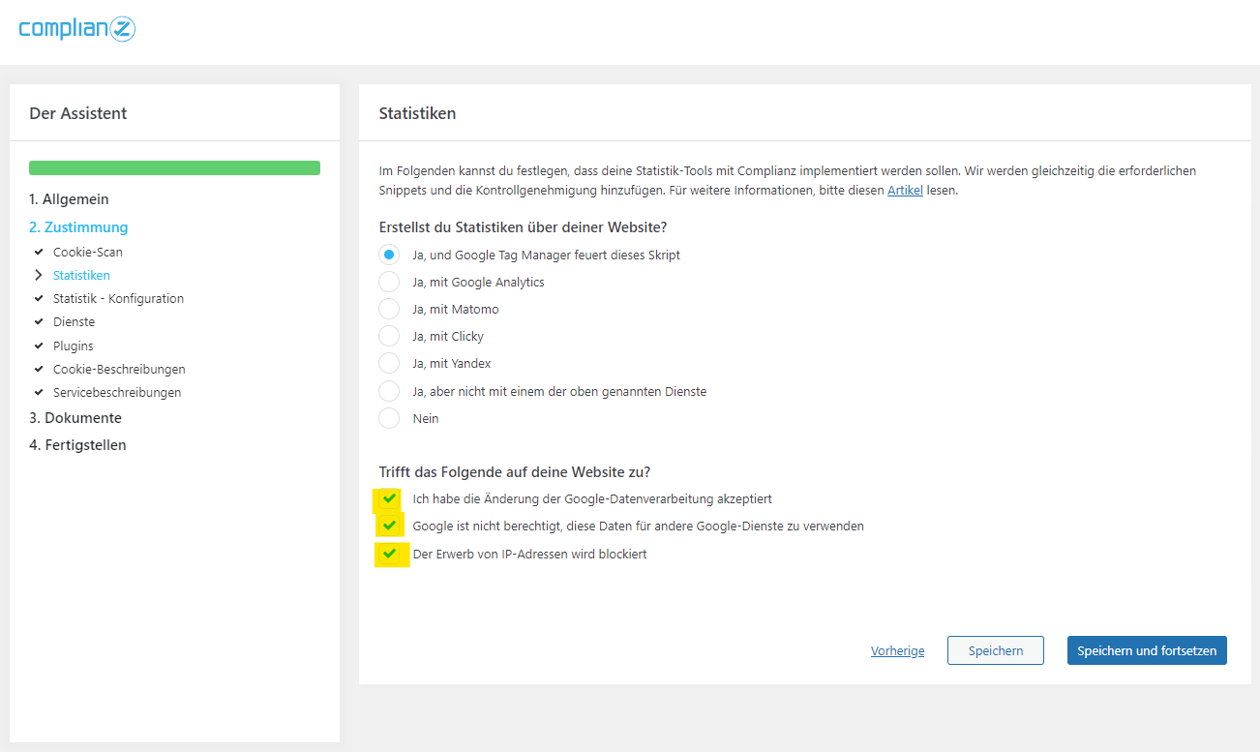
Task: Click 'Erstellst du Statistiken über deiner Website?' text
Action: pos(523,227)
